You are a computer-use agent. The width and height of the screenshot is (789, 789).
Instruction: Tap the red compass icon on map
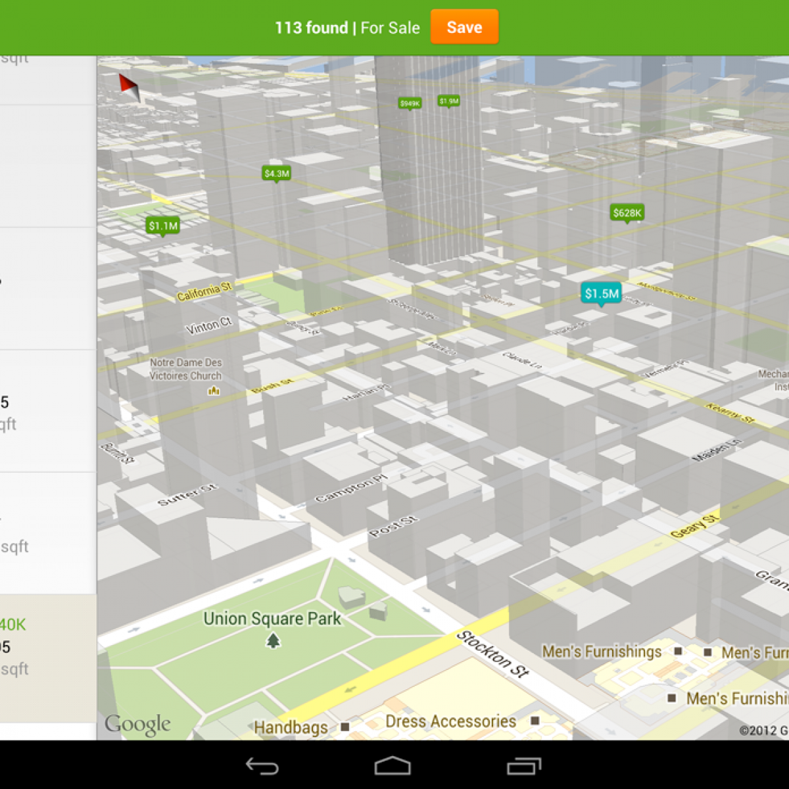[129, 87]
